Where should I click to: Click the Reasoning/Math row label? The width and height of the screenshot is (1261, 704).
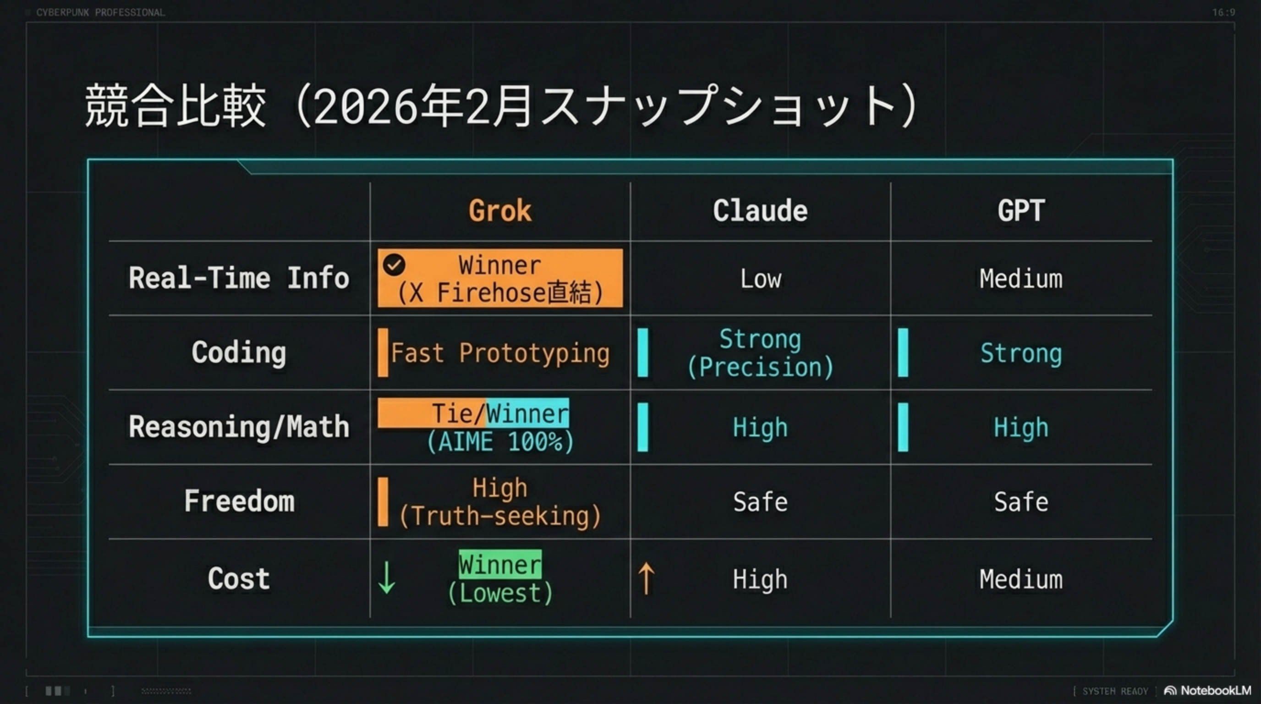pyautogui.click(x=239, y=427)
